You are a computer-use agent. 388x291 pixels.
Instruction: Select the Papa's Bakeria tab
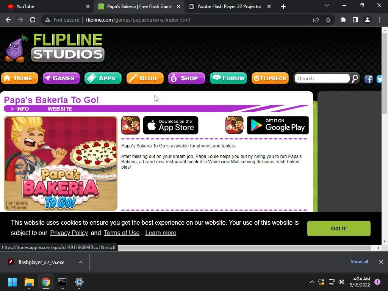coord(139,6)
